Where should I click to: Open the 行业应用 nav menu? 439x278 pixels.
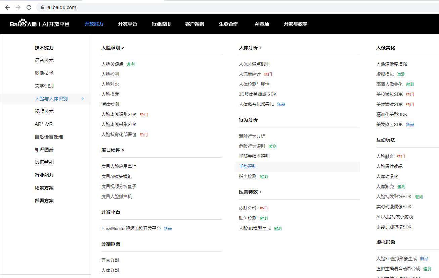pos(161,24)
